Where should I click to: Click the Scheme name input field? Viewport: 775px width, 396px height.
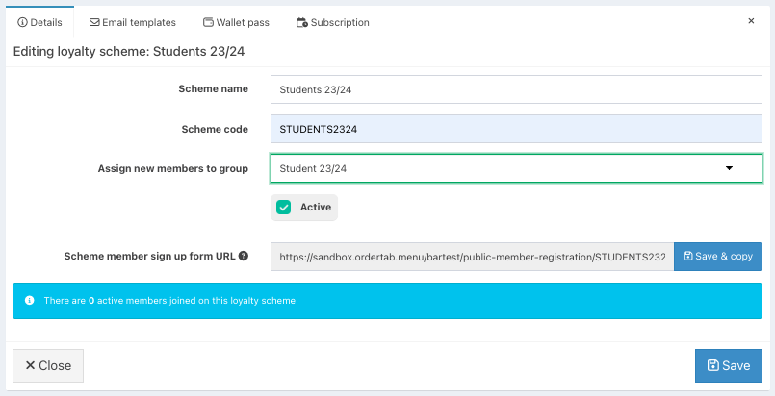point(516,89)
